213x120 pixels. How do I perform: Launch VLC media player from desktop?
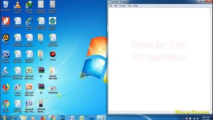coord(18,7)
